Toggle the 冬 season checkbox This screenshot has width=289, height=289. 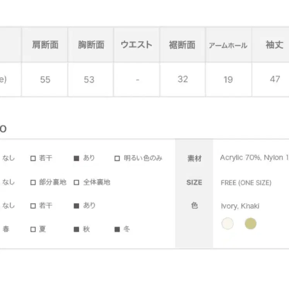(117, 229)
